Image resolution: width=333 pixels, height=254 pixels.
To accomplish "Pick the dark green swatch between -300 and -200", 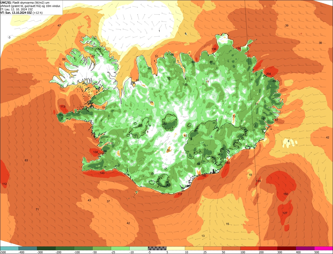I will coord(46,248).
